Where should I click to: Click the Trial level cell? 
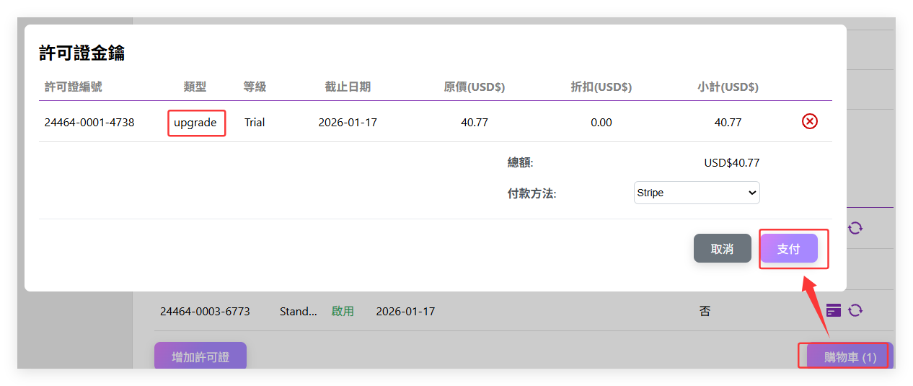(x=255, y=123)
